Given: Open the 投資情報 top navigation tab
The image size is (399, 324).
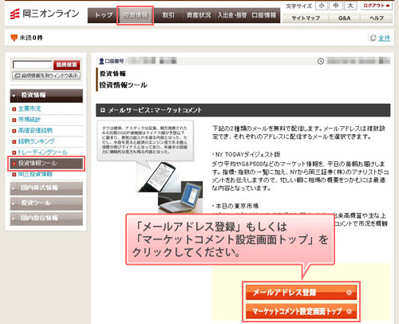Looking at the screenshot, I should coord(135,15).
